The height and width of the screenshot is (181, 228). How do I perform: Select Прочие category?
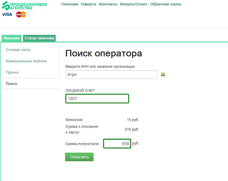[x=12, y=72]
